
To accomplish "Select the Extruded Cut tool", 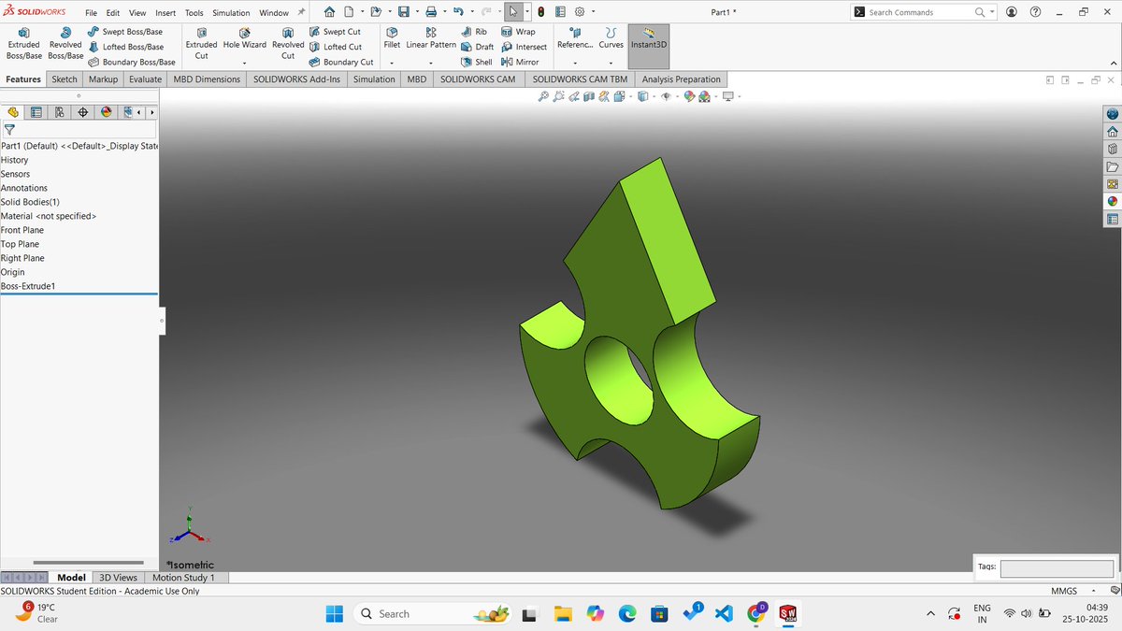I will [201, 44].
